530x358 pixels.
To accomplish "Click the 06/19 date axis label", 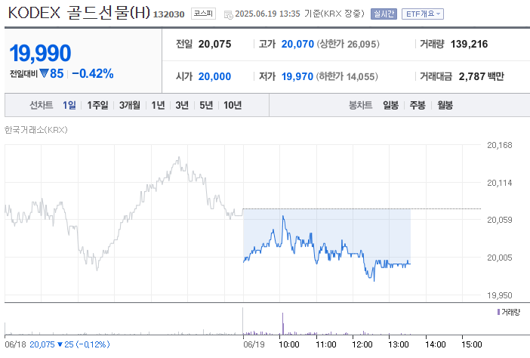I will 254,344.
